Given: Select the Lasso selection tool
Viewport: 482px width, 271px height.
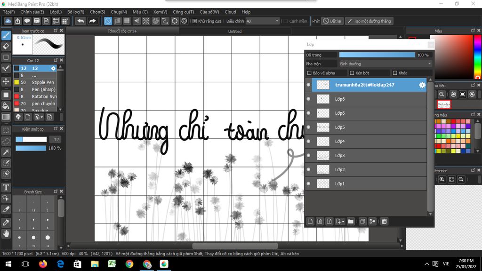Looking at the screenshot, I should [6, 141].
